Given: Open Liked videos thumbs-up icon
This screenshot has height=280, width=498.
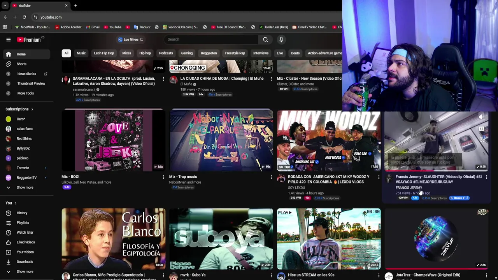Looking at the screenshot, I should coord(8,242).
